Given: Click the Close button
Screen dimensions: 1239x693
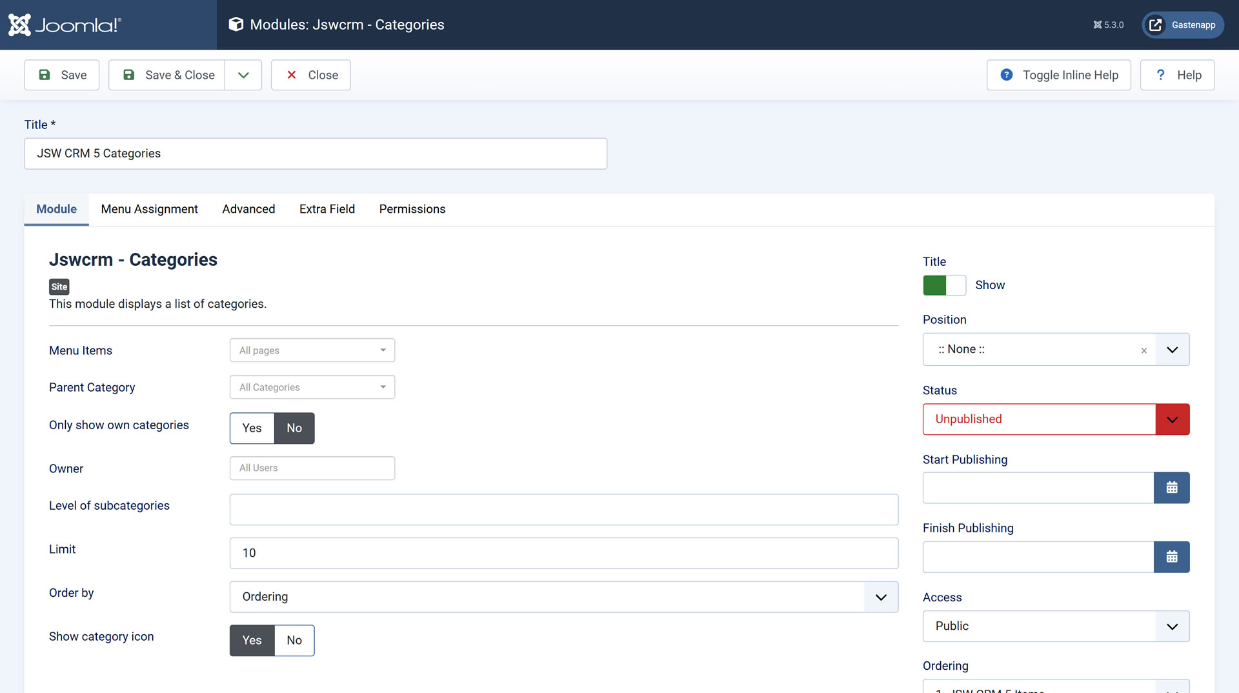Looking at the screenshot, I should 311,75.
